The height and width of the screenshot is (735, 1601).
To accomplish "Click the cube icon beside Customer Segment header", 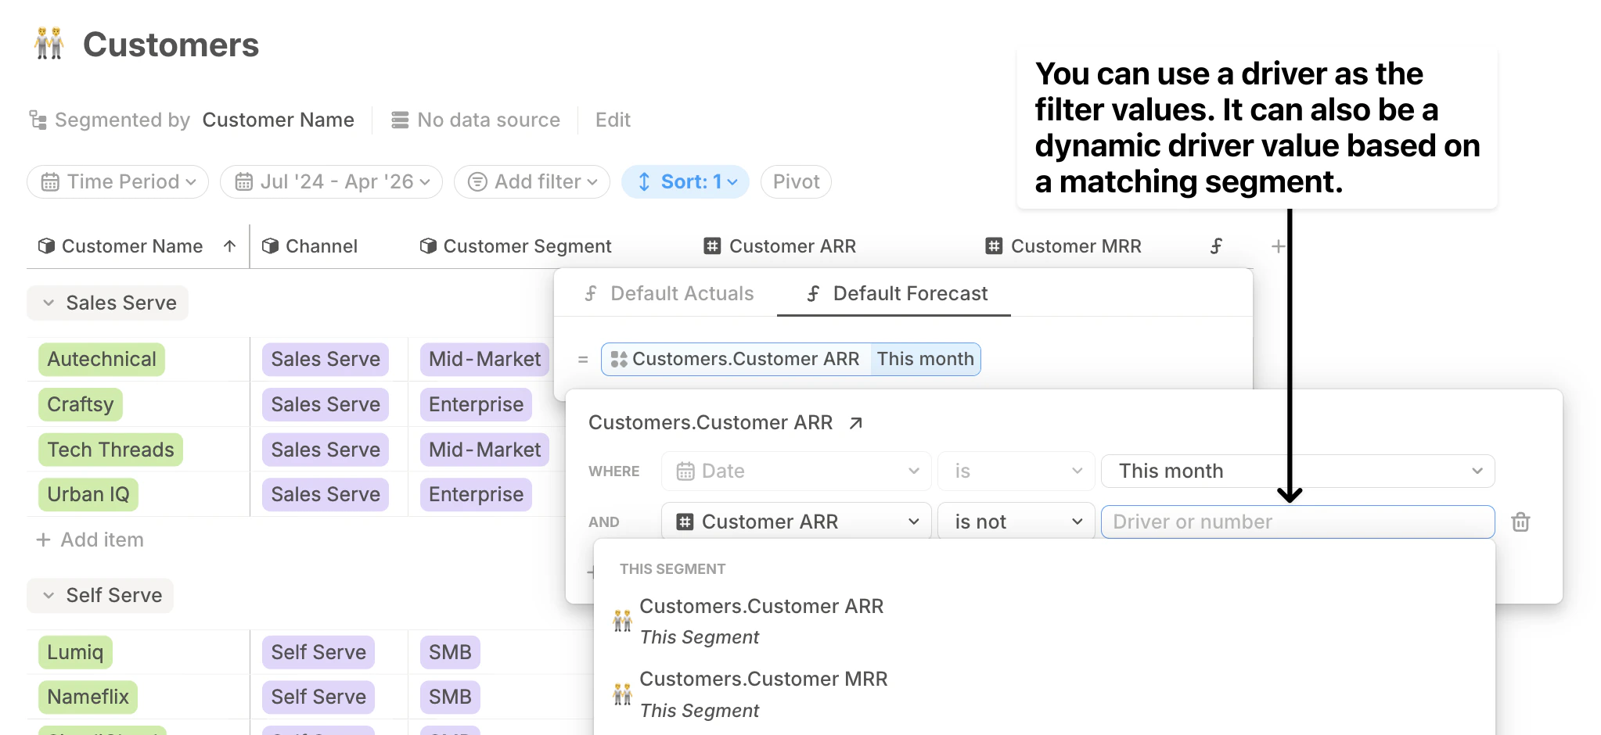I will (x=428, y=246).
